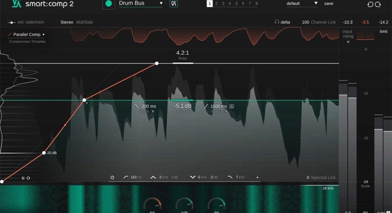Click the limit button

[383, 31]
